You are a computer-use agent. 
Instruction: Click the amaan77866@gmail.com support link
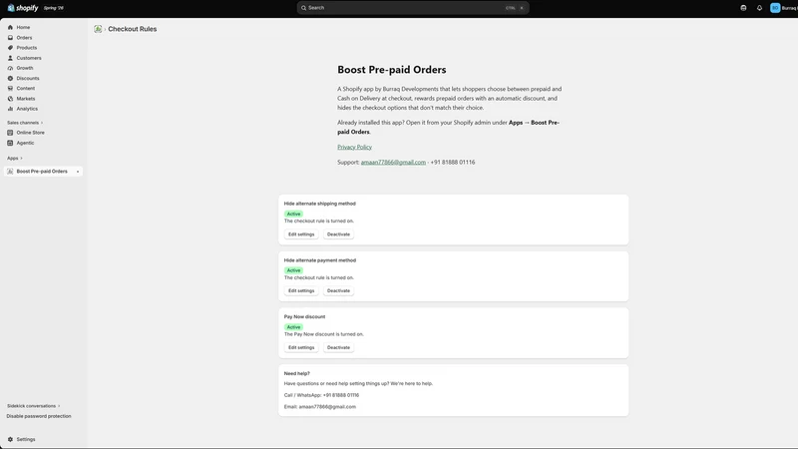tap(393, 163)
